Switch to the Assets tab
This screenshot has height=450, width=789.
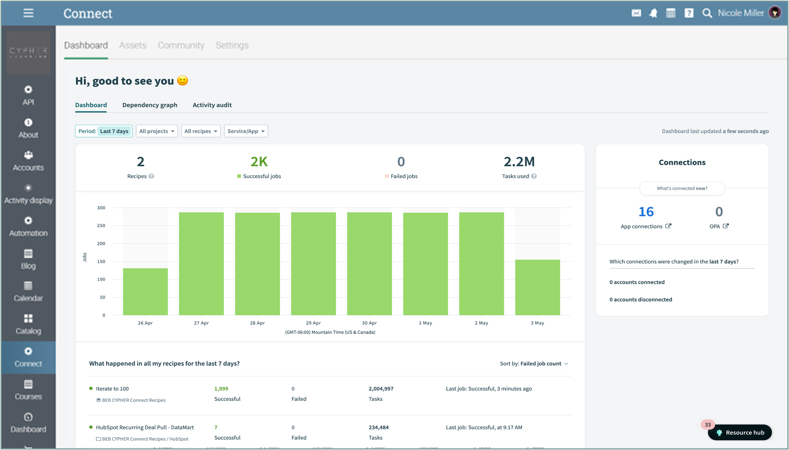pos(132,45)
